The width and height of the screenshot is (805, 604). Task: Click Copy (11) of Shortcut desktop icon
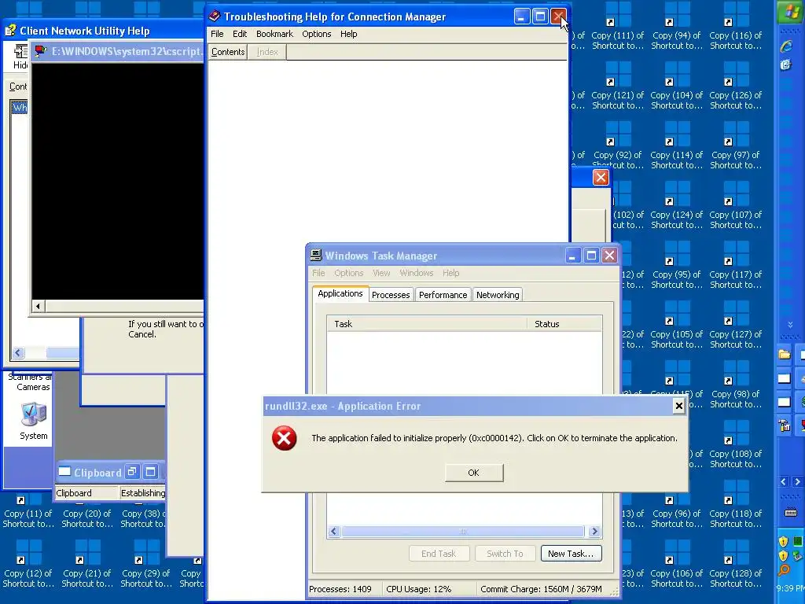coord(28,511)
